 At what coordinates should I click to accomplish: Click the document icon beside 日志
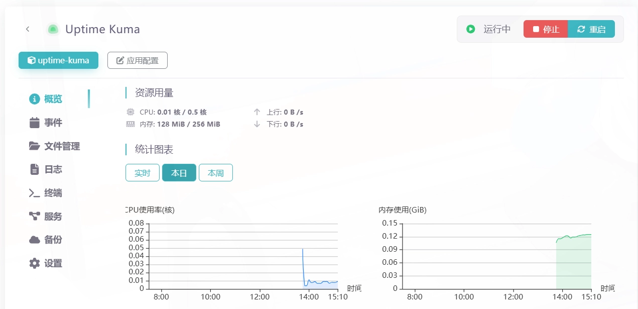coord(34,169)
